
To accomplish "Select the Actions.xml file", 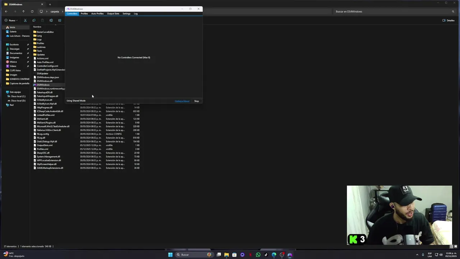I will 42,58.
